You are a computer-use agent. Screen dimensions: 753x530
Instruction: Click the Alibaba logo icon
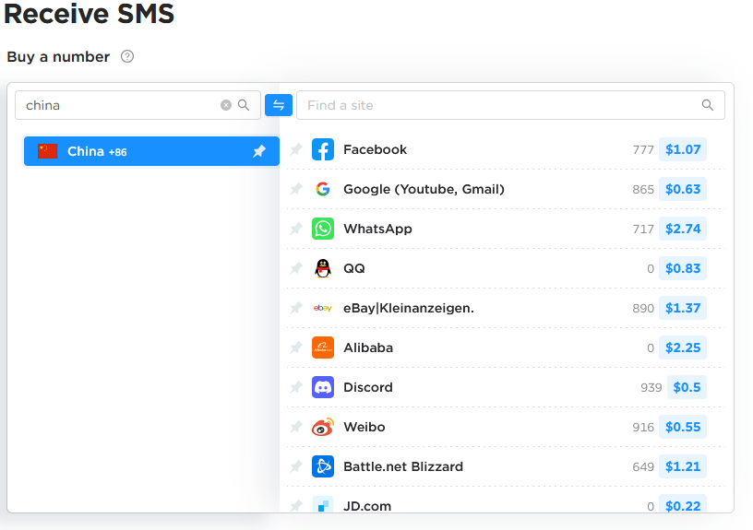[x=323, y=347]
